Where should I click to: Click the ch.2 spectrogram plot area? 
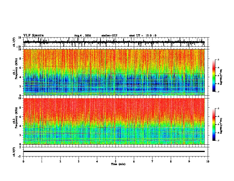[114, 121]
